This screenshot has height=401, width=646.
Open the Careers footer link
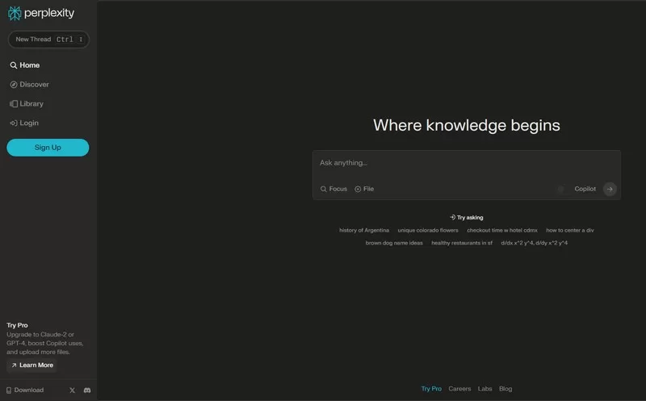tap(459, 389)
